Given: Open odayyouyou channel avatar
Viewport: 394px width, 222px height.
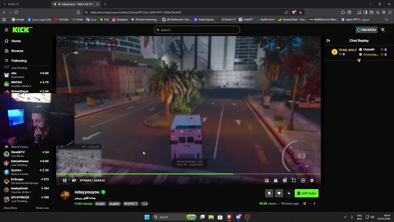Looking at the screenshot, I should pyautogui.click(x=65, y=195).
